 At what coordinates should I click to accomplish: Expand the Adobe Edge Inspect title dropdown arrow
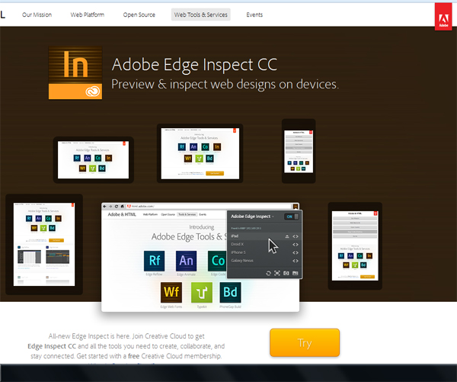point(273,217)
